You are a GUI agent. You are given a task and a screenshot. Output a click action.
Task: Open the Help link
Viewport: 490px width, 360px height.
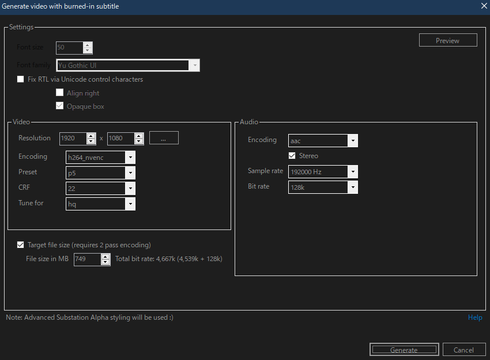475,317
